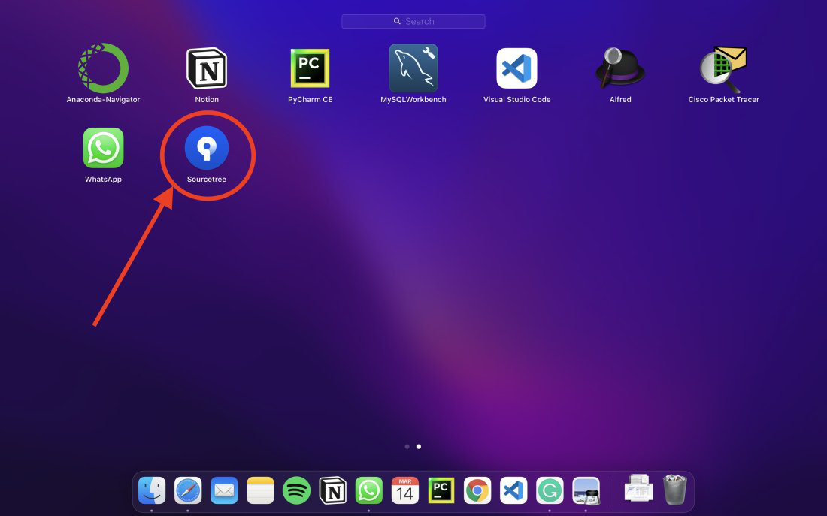Open the Alfred app
827x516 pixels.
pyautogui.click(x=620, y=68)
